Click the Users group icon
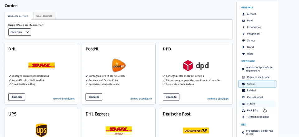Viewport: 299px width, 137px height. tap(243, 54)
